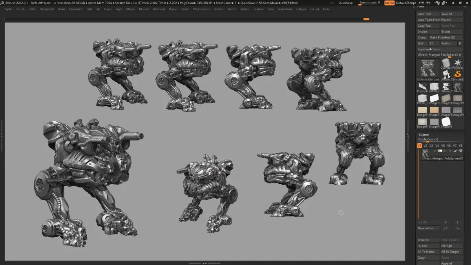This screenshot has height=265, width=471.
Task: Select the PolyMesh3D star tool icon
Action: [x=458, y=63]
